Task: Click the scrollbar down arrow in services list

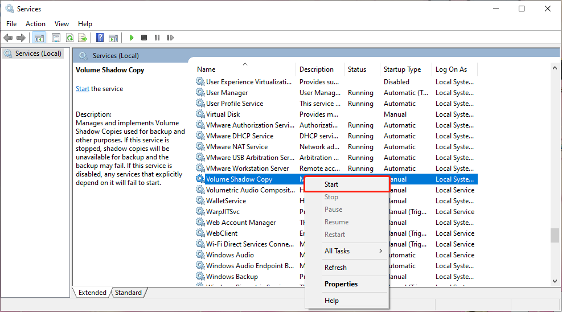Action: (555, 281)
